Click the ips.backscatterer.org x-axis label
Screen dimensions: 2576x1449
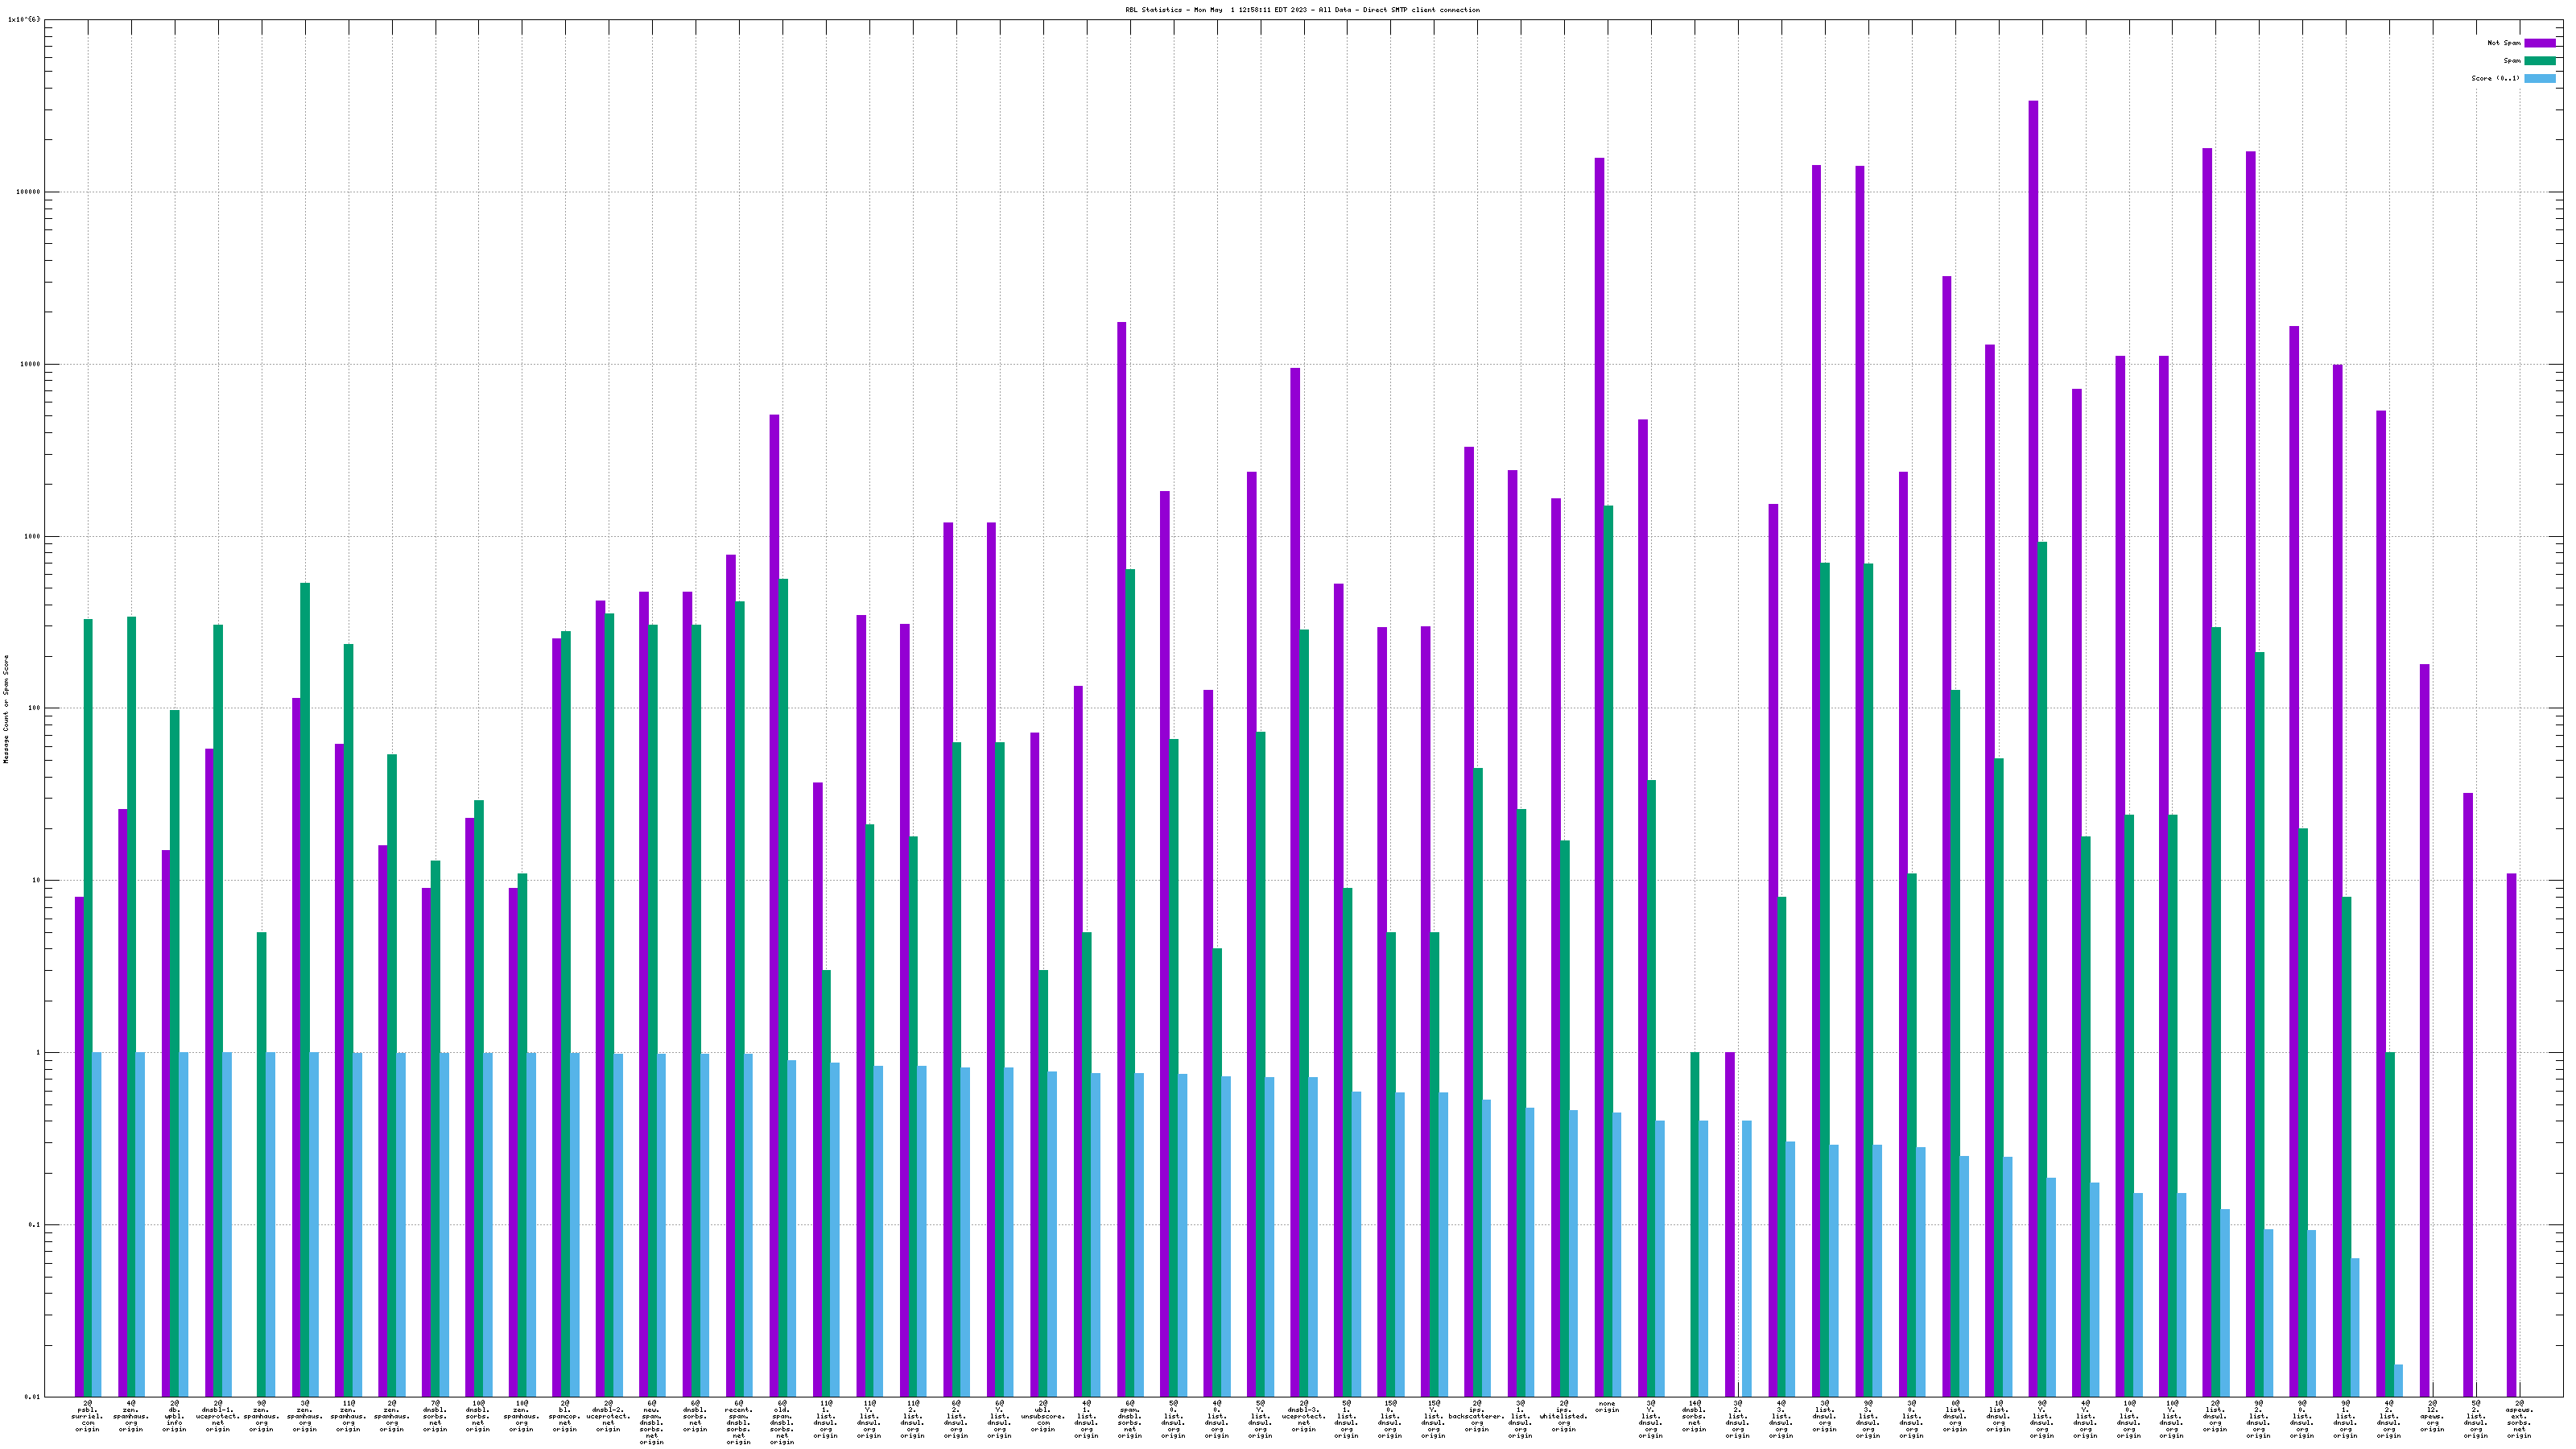1476,1416
